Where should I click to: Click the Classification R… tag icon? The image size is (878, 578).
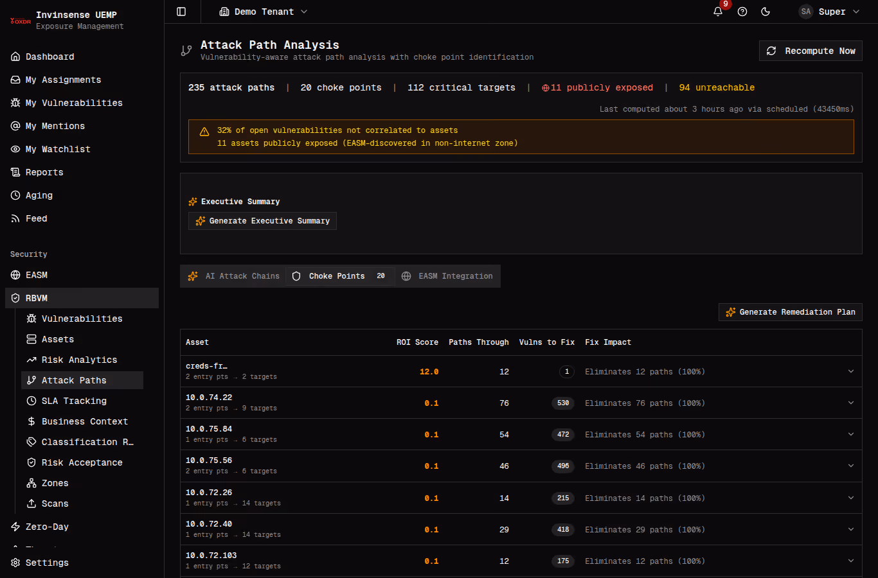[31, 442]
